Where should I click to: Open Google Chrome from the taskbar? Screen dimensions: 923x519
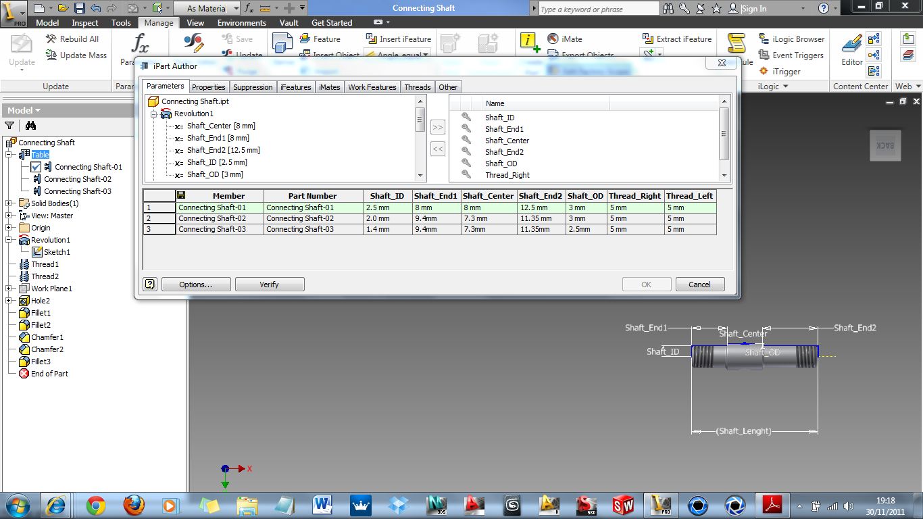click(96, 505)
